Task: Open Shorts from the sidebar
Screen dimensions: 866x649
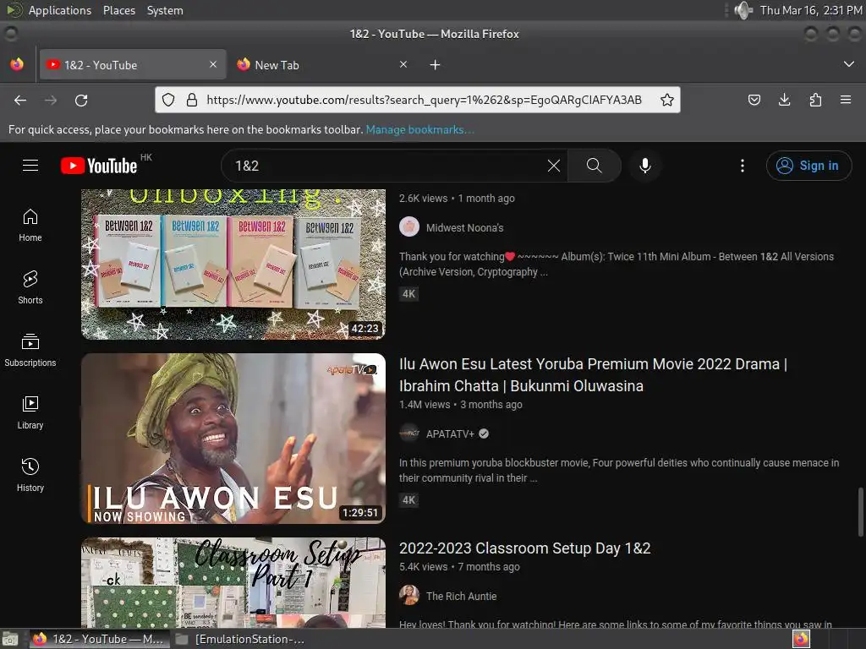Action: coord(30,288)
